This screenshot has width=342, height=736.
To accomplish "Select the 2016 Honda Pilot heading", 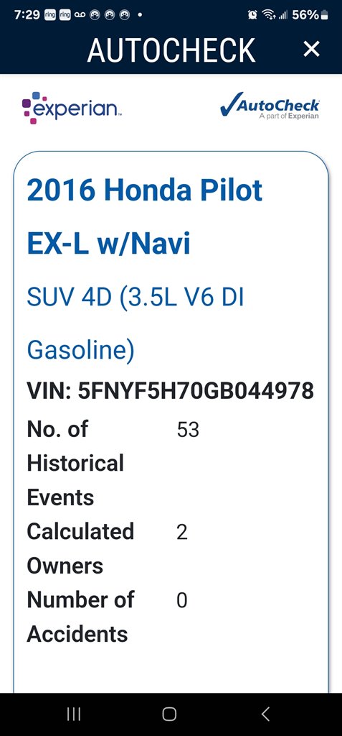I will tap(145, 190).
